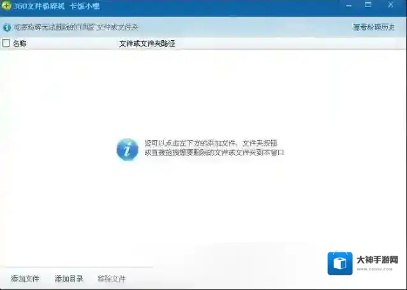Click the large blue info icon in the center
407x290 pixels.
(x=127, y=149)
